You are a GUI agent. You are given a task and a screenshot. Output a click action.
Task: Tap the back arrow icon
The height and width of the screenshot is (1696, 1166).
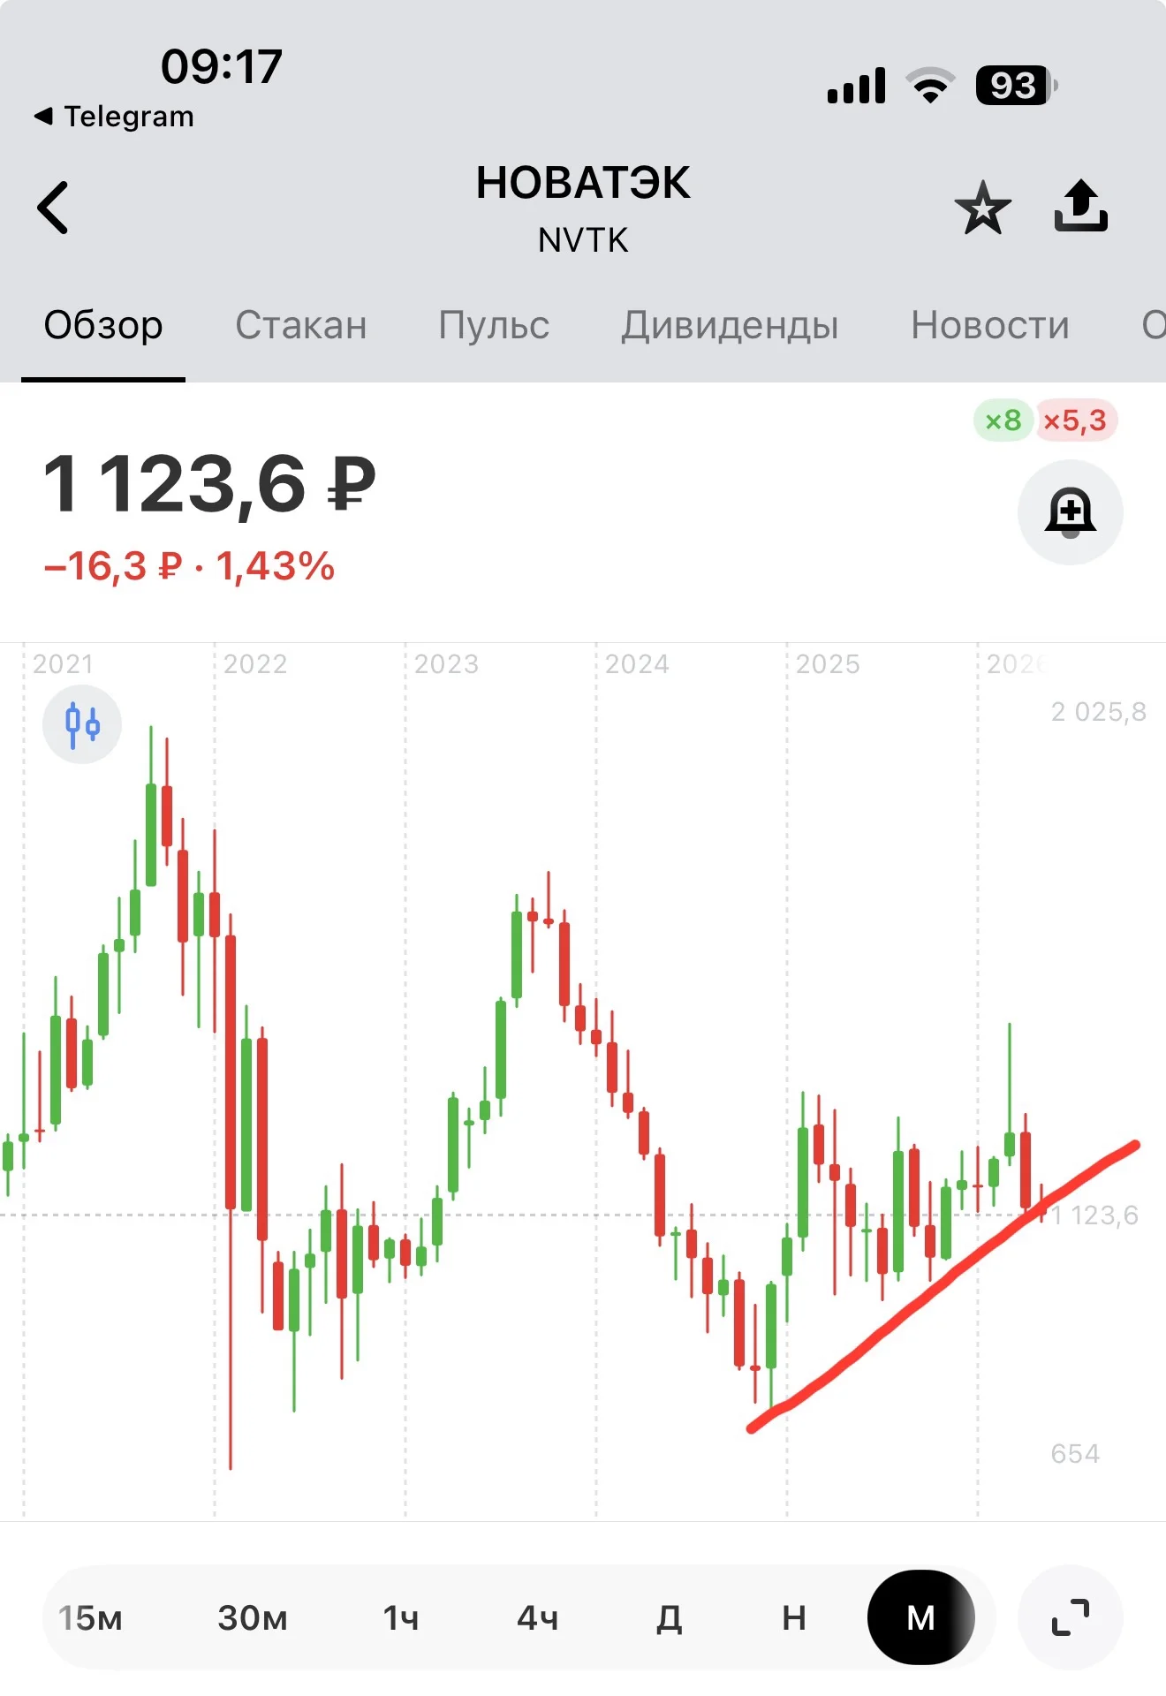tap(53, 208)
